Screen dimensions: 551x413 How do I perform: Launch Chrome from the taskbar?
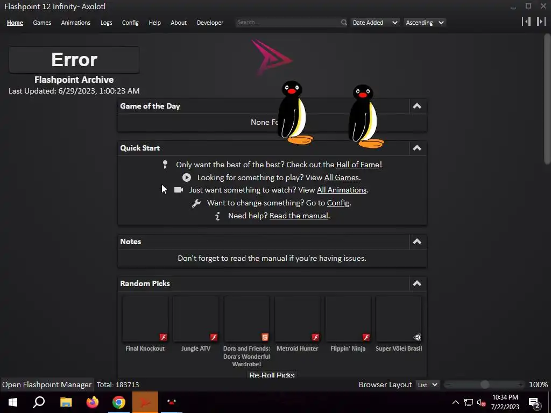coord(119,402)
